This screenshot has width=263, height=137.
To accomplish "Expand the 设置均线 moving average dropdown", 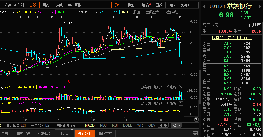I will click(173, 12).
